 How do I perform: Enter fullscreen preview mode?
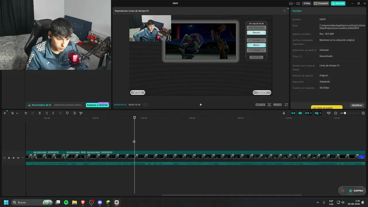[286, 105]
